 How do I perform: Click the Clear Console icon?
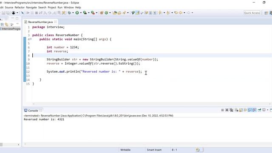tap(236, 110)
